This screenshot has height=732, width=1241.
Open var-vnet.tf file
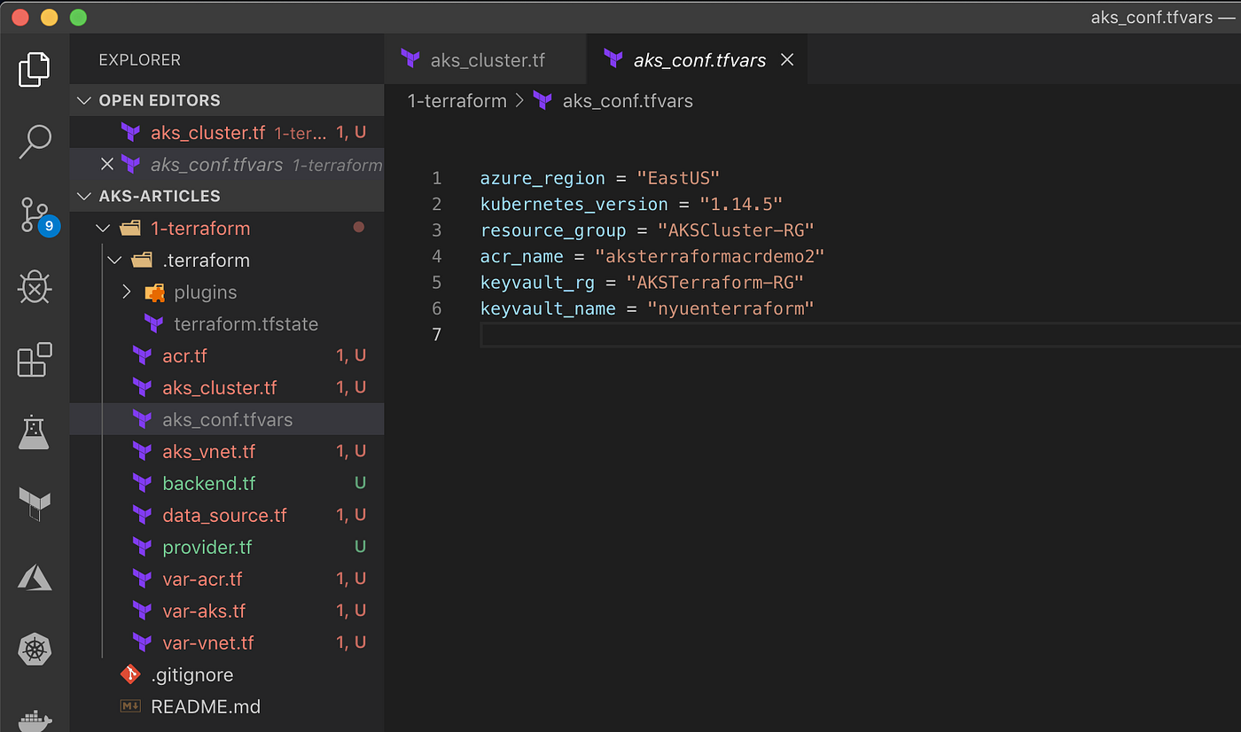pyautogui.click(x=227, y=642)
